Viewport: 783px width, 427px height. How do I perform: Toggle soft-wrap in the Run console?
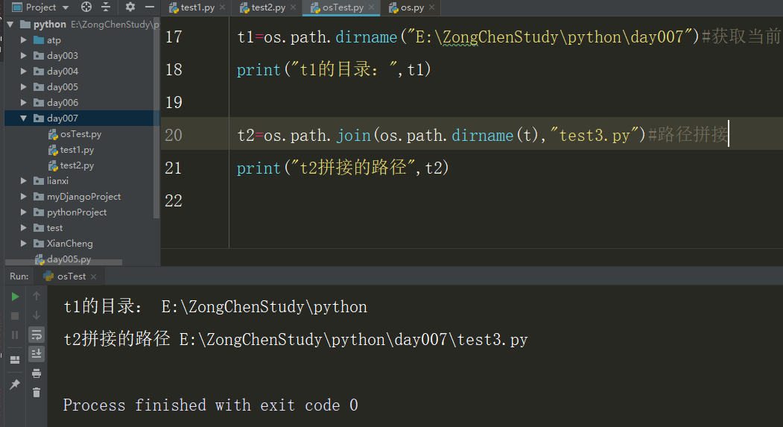pyautogui.click(x=37, y=335)
